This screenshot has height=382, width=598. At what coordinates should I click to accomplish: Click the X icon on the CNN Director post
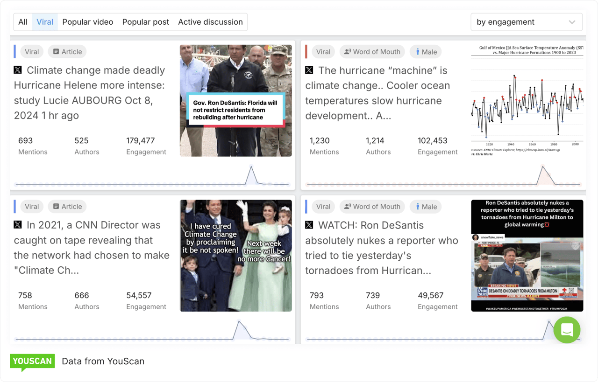pyautogui.click(x=17, y=224)
